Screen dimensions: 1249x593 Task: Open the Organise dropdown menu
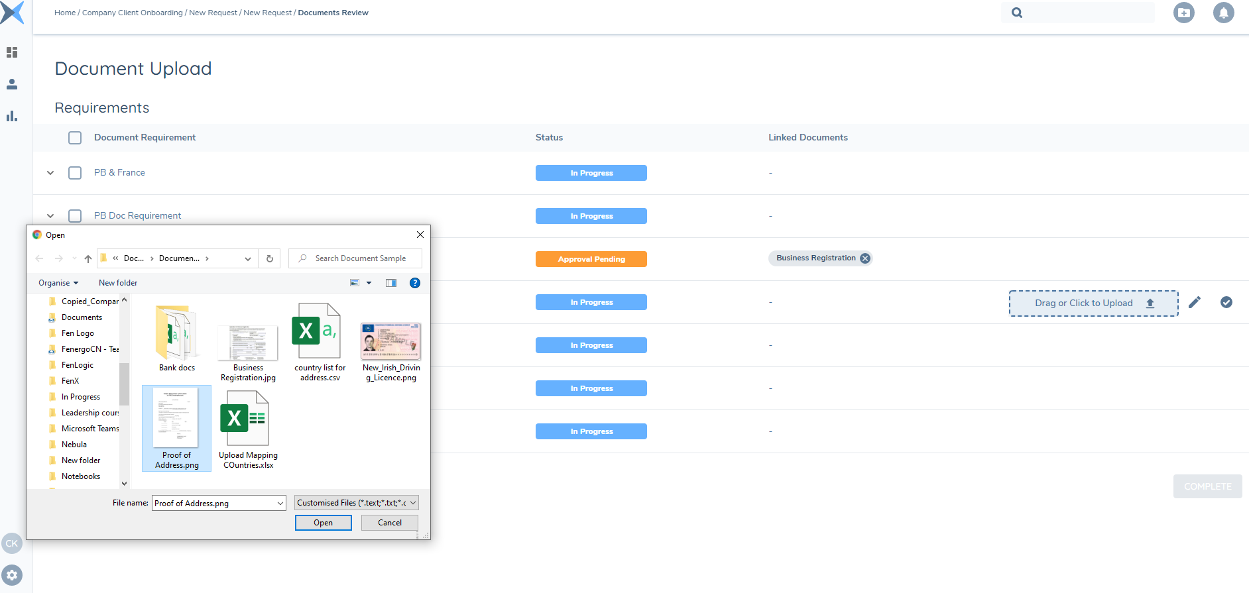58,283
